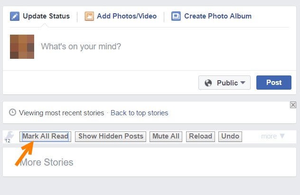Viewport: 300px width, 195px height.
Task: Click the Mark All Read button
Action: (x=46, y=137)
